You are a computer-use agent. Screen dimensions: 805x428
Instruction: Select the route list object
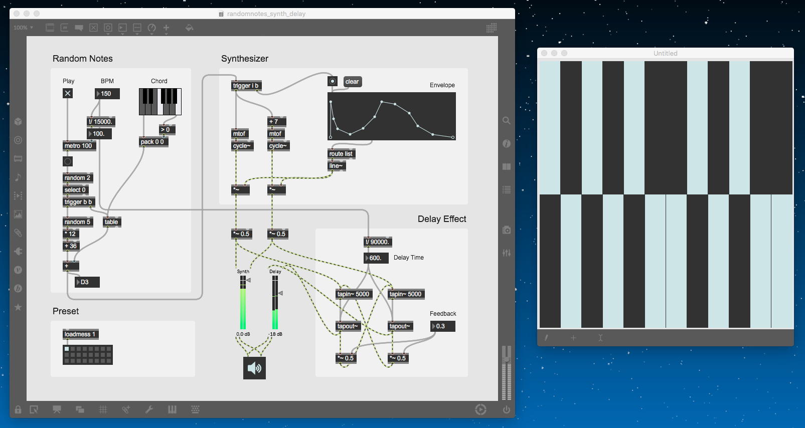[x=342, y=154]
